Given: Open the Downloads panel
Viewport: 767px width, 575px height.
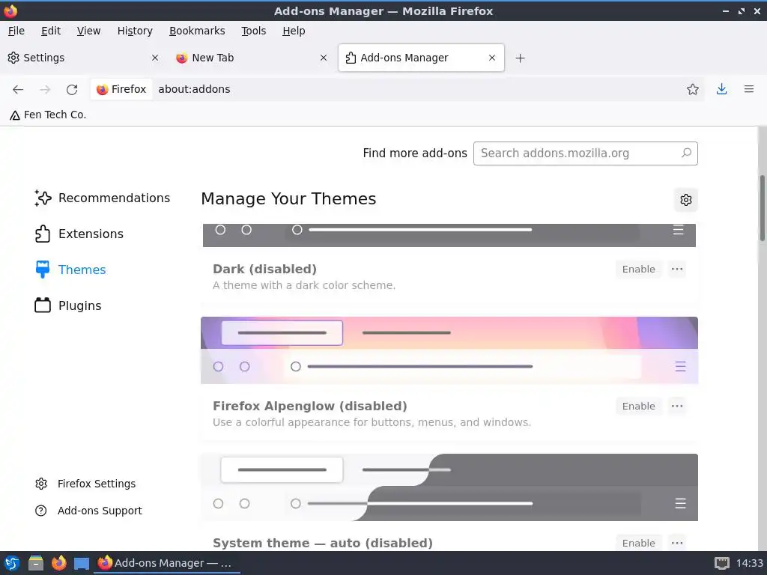Looking at the screenshot, I should [x=721, y=89].
